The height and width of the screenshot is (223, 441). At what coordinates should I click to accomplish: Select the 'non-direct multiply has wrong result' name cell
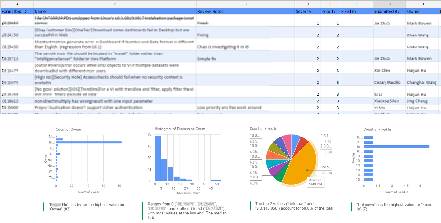[x=115, y=101]
